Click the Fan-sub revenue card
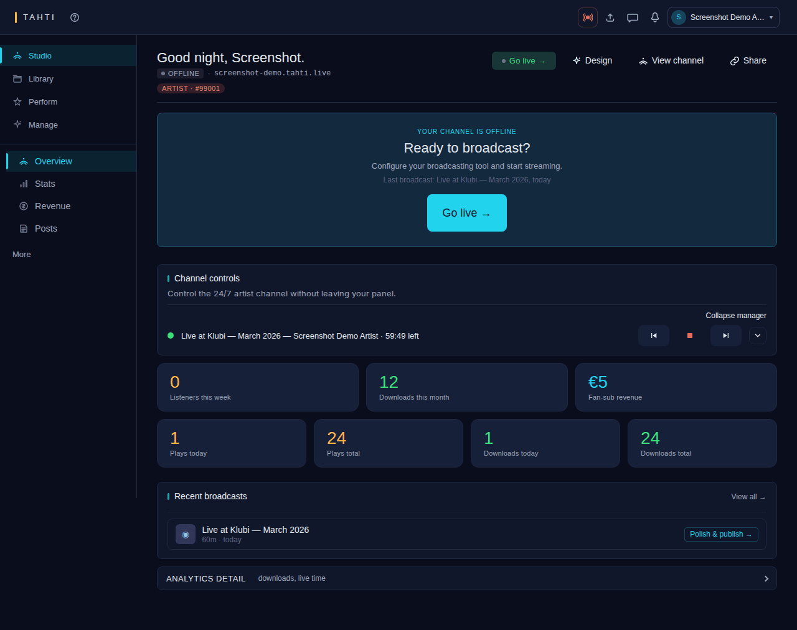The width and height of the screenshot is (797, 630). click(x=676, y=387)
